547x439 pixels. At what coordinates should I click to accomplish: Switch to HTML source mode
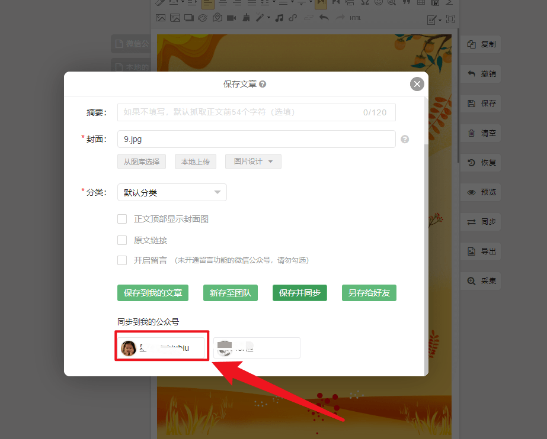tap(356, 18)
